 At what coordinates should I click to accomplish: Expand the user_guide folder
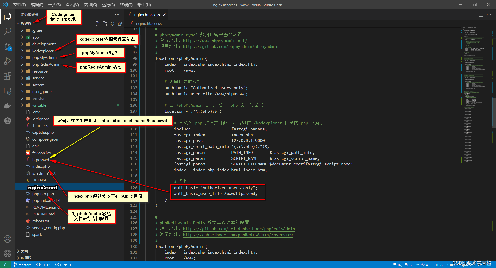pyautogui.click(x=22, y=91)
